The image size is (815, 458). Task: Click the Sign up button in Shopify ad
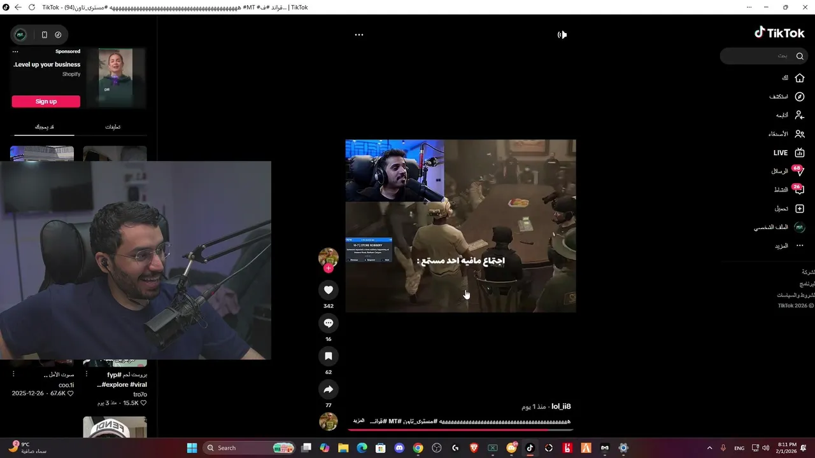click(x=46, y=101)
